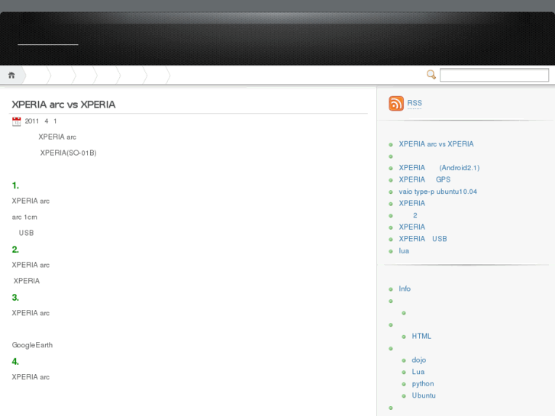
Task: Open sidebar link vaio type-p ubuntu10.04
Action: [438, 192]
